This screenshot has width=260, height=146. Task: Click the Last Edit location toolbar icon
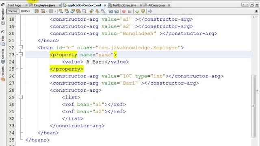[37, 11]
